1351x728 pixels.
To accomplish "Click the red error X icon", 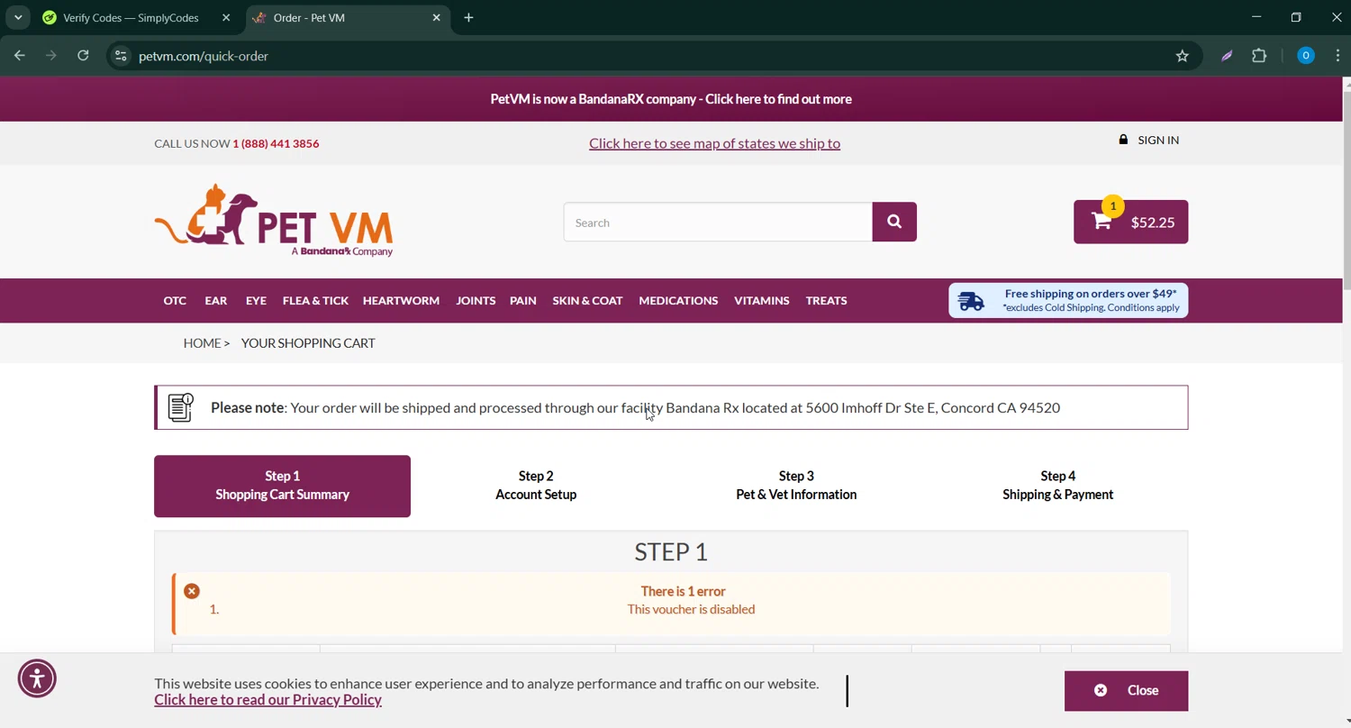I will click(x=192, y=591).
